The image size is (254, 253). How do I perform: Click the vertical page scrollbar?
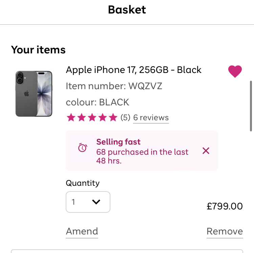pos(251,105)
